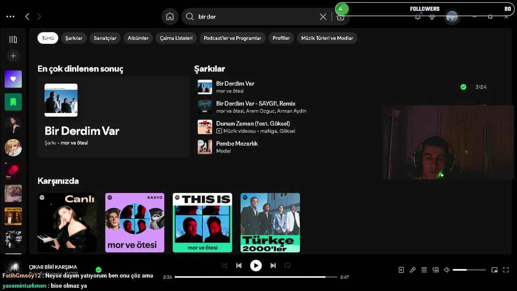Image resolution: width=517 pixels, height=291 pixels.
Task: Open Your Library from the sidebar icon
Action: coord(13,39)
